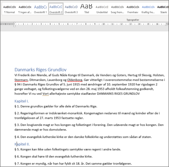Screen dimensions: 169x167
Task: Apply Overskrift 1 heading style
Action: [40, 9]
